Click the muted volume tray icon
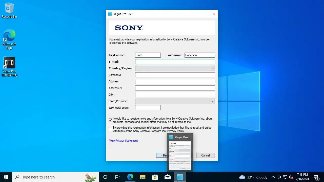The height and width of the screenshot is (182, 324). tap(291, 177)
